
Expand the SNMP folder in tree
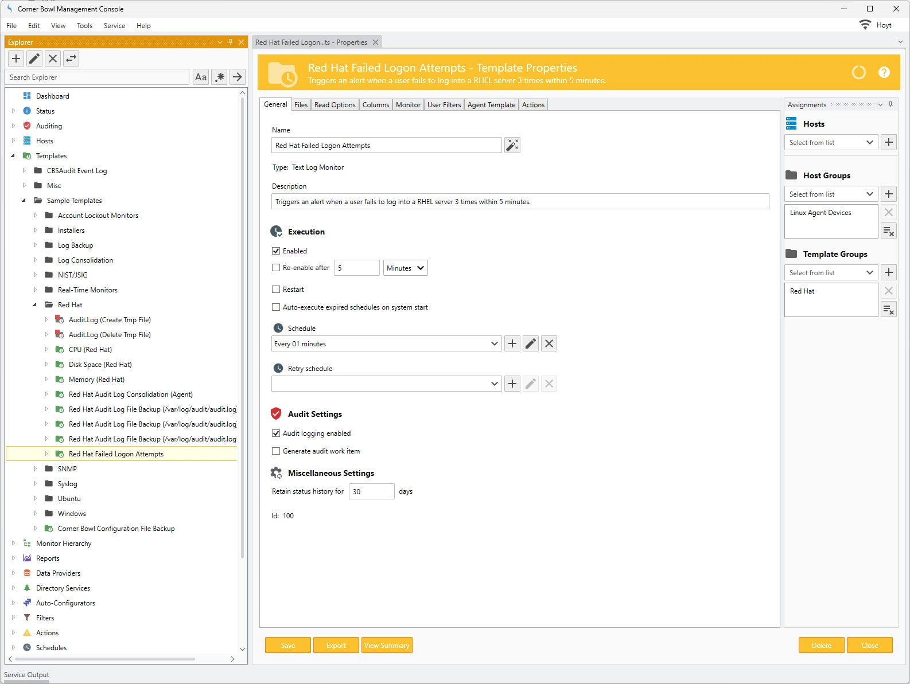(x=35, y=469)
